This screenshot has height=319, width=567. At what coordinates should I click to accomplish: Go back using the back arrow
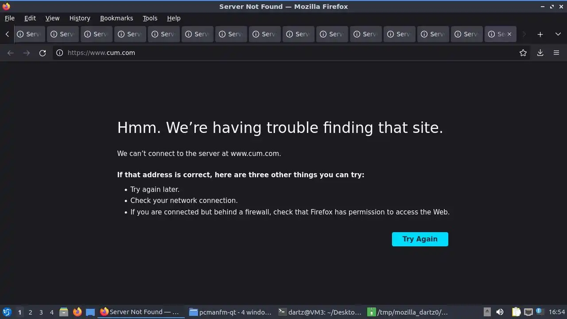coord(11,53)
